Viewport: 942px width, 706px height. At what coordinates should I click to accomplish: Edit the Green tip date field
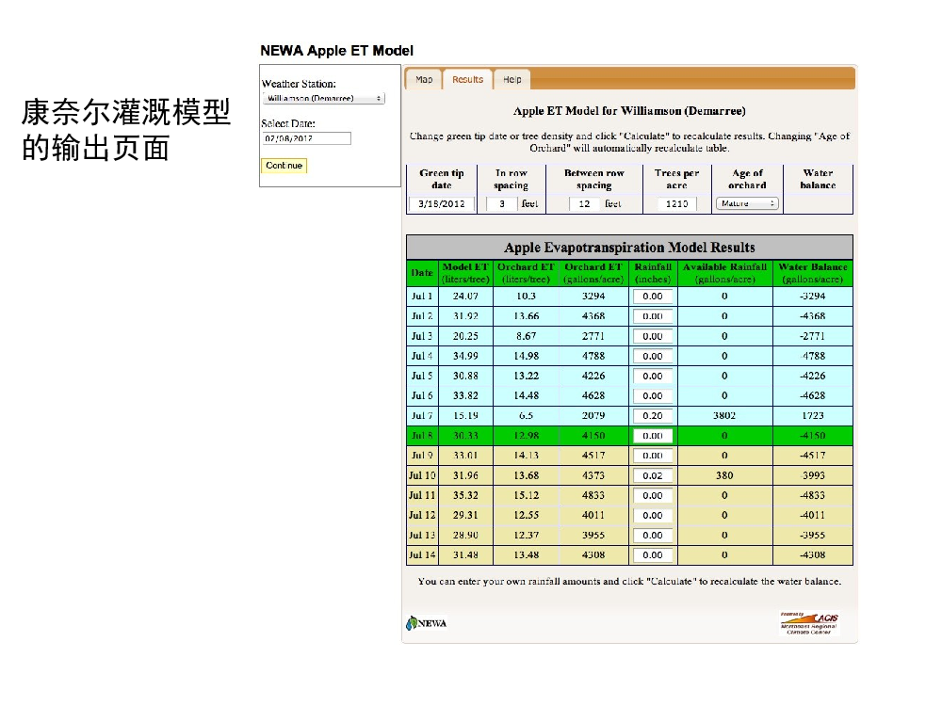tap(441, 203)
